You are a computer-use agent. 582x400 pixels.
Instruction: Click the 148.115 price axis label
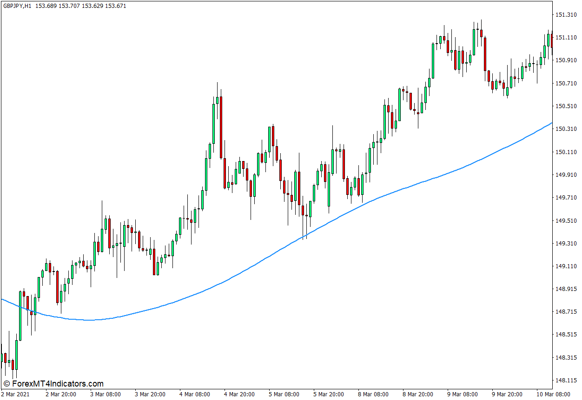[x=566, y=381]
